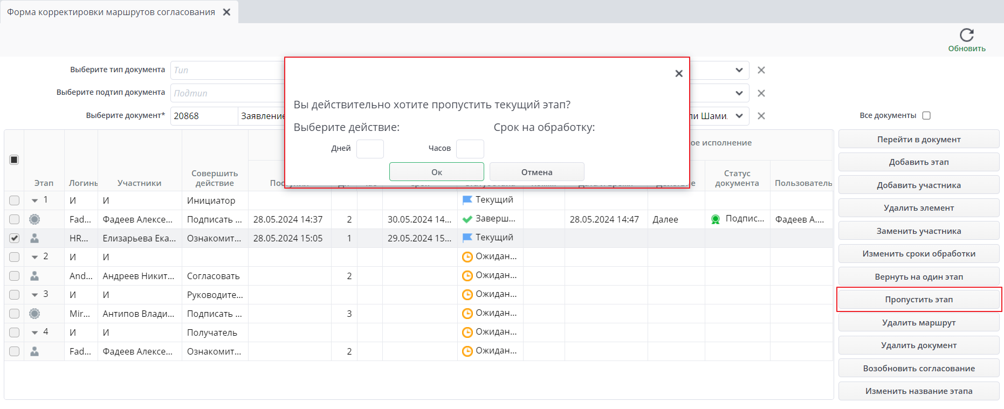
Task: Click Заменить участника button
Action: pyautogui.click(x=919, y=231)
